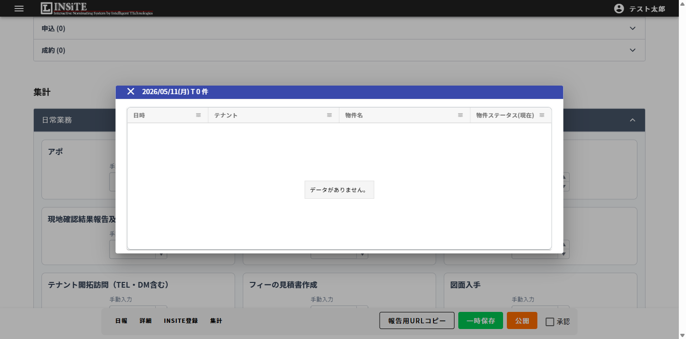Click the データがありません。 message

(x=339, y=190)
